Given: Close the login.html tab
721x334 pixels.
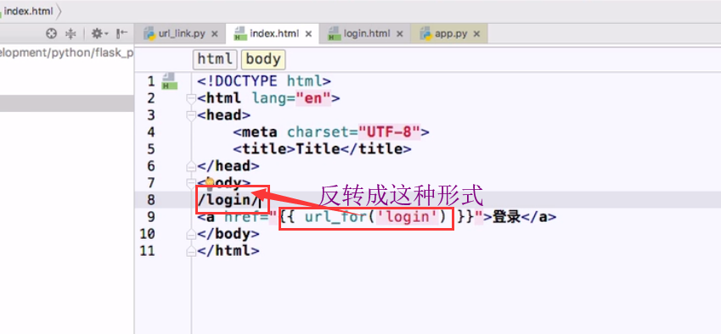Looking at the screenshot, I should click(400, 34).
